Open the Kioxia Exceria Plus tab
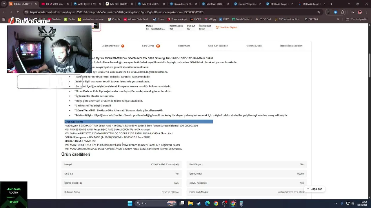Screen dimensions: 371x208 coord(183,4)
